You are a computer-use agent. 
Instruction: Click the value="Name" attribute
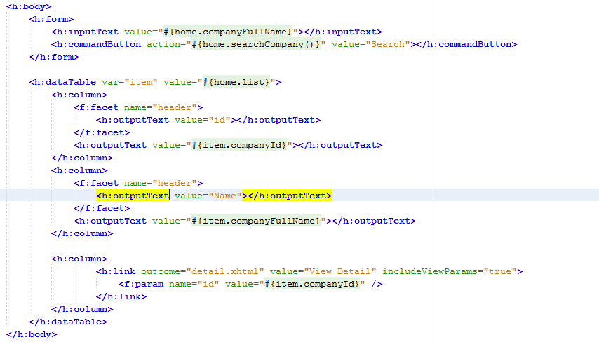pos(208,196)
